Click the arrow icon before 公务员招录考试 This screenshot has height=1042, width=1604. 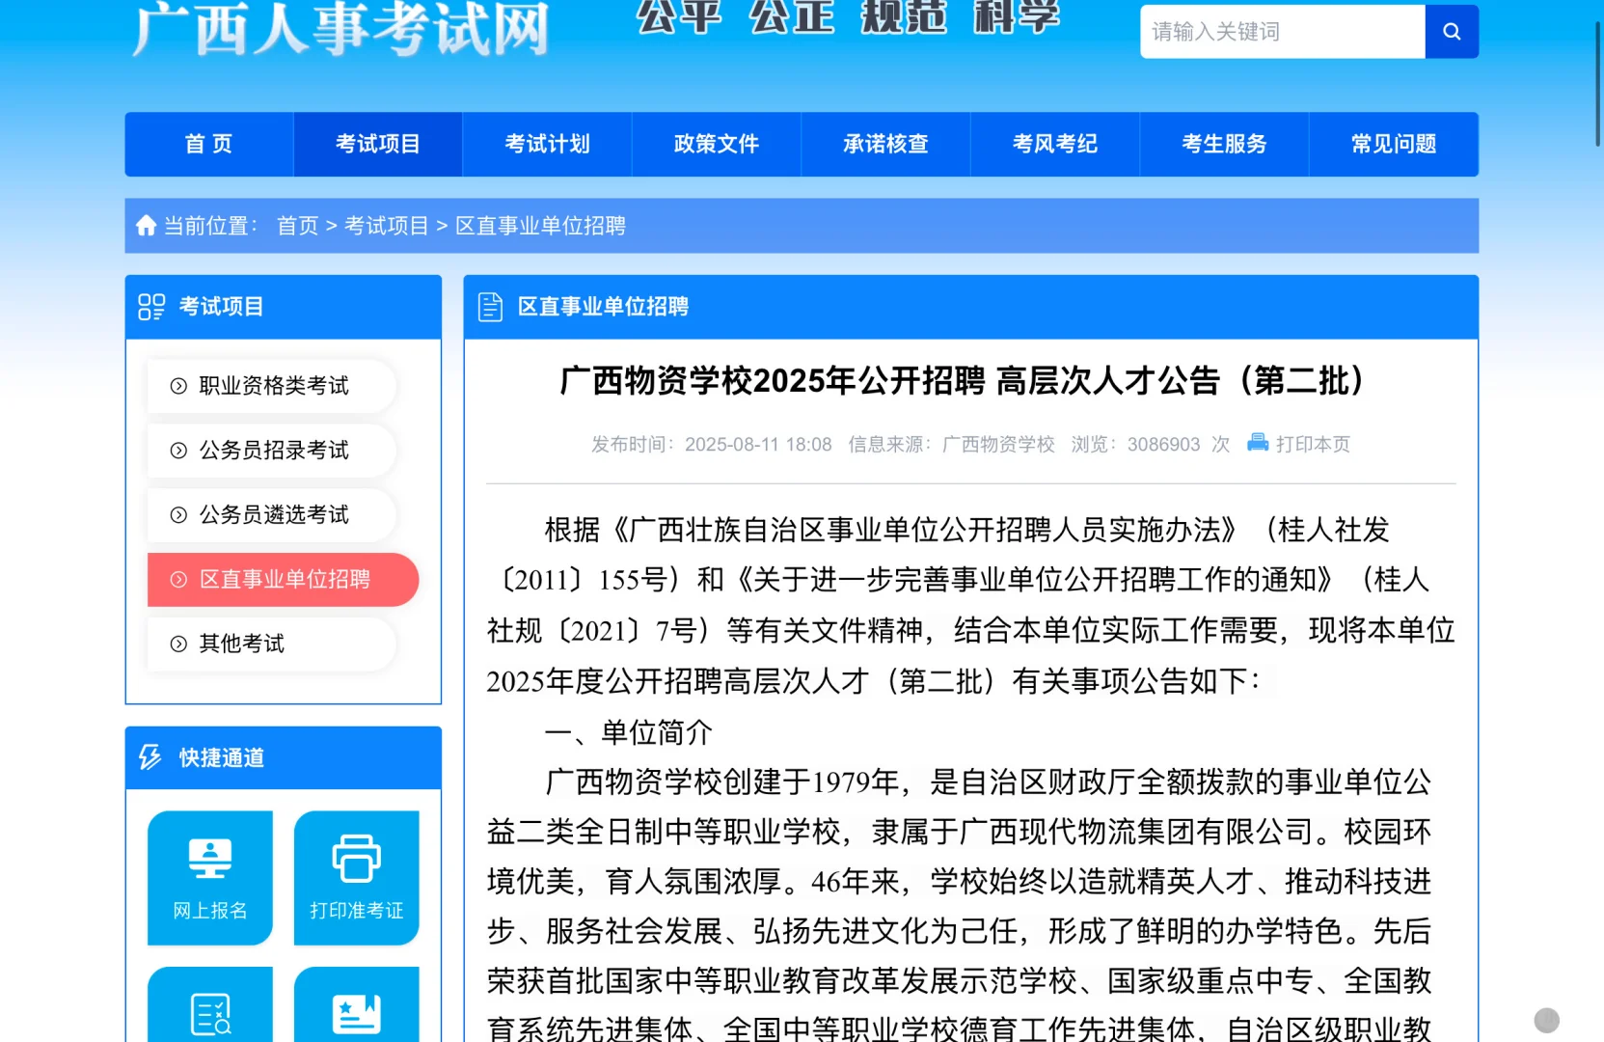tap(178, 451)
